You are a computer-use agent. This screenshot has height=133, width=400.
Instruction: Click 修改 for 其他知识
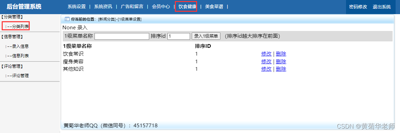pos(266,69)
